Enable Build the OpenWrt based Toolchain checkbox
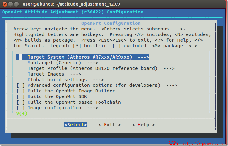228x146 pixels. [x=20, y=102]
